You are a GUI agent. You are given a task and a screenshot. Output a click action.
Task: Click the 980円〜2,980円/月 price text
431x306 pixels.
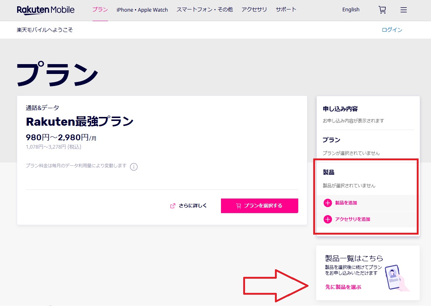point(61,137)
